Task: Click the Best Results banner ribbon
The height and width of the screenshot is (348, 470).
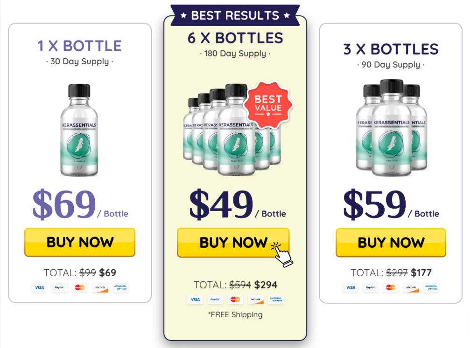Action: (x=235, y=15)
